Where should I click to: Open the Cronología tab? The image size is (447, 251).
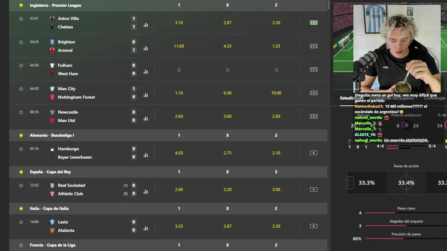pos(435,98)
